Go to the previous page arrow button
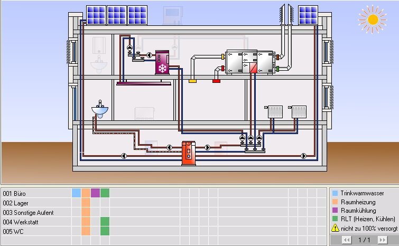 [x=346, y=240]
